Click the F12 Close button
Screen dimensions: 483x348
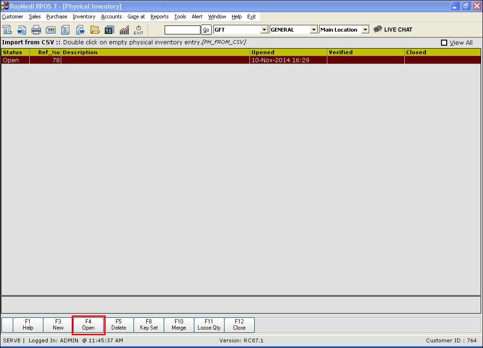(239, 325)
